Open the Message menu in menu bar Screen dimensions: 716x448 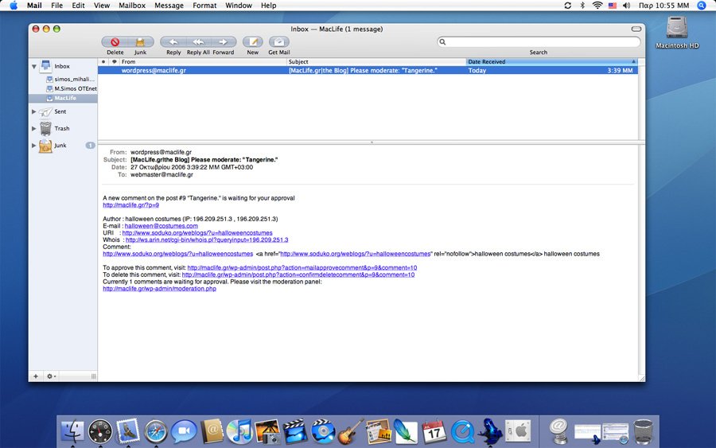(169, 6)
